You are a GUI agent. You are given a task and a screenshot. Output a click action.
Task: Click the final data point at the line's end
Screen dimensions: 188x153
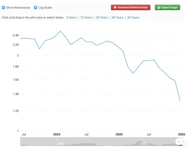[180, 101]
